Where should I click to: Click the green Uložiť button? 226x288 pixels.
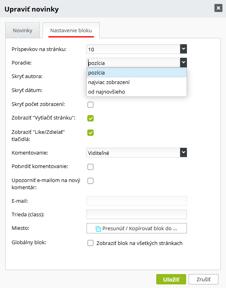171,279
